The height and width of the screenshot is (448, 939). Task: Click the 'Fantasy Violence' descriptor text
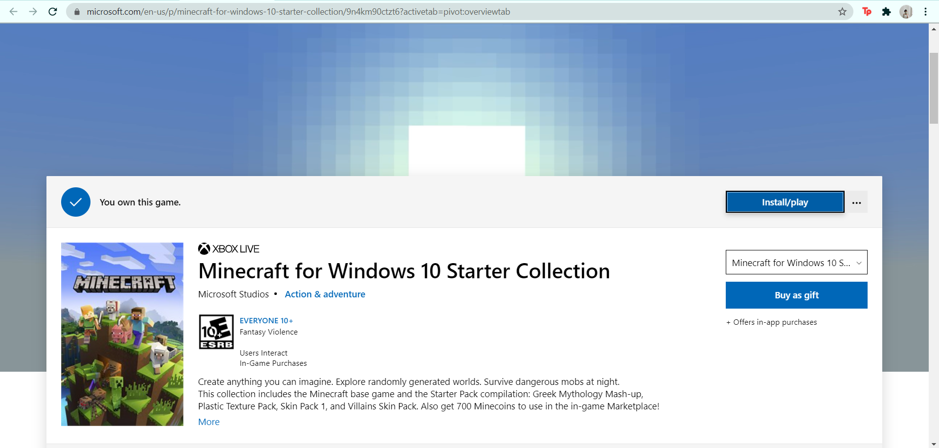[x=268, y=332]
